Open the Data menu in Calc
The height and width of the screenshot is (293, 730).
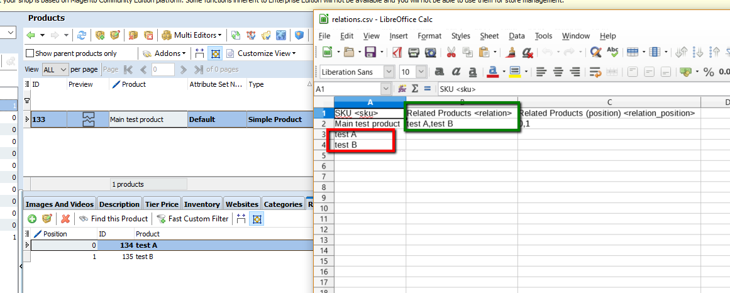click(517, 36)
